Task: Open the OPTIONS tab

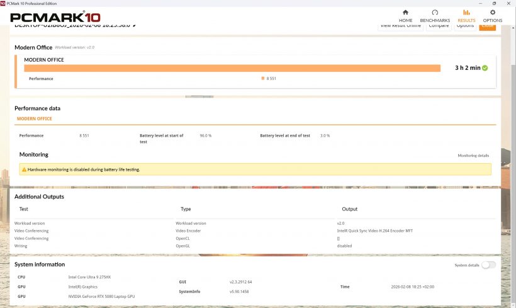Action: 492,16
